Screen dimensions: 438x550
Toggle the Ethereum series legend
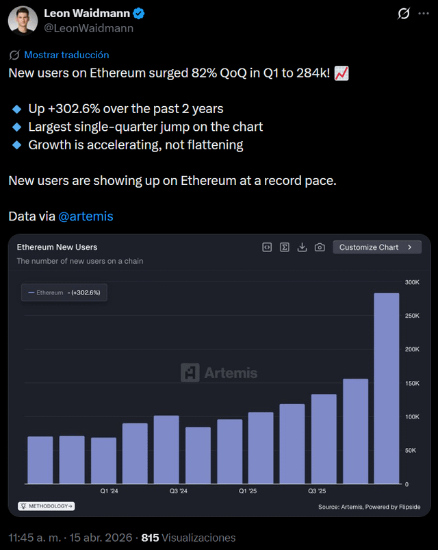[x=64, y=292]
